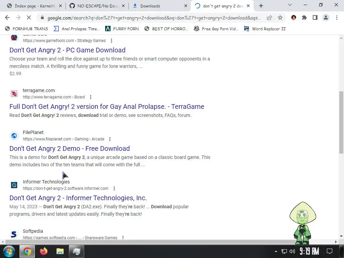Open more options for software.informer.com result
Screen dimensions: 344x258
pos(114,188)
